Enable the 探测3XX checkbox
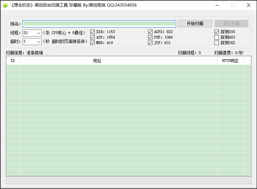The image size is (257, 189). point(217,43)
